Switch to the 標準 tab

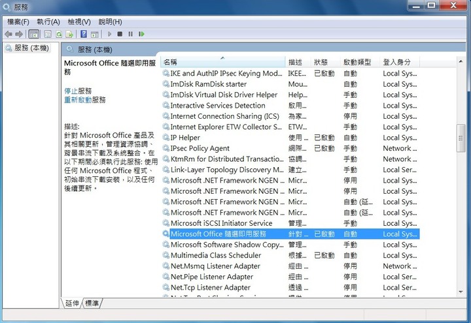[92, 303]
